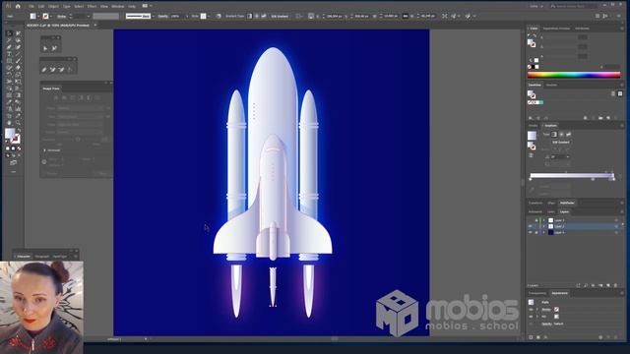This screenshot has height=354, width=630.
Task: Open workspace switcher dropdown at top right
Action: pyautogui.click(x=535, y=6)
